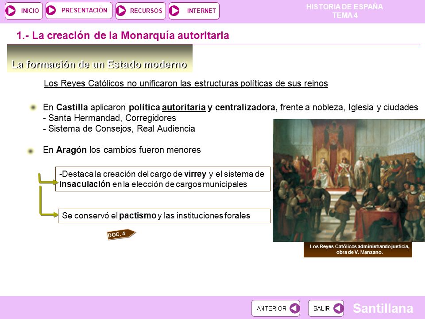Click the Reyes Católicos painting
The height and width of the screenshot is (319, 425).
point(349,180)
